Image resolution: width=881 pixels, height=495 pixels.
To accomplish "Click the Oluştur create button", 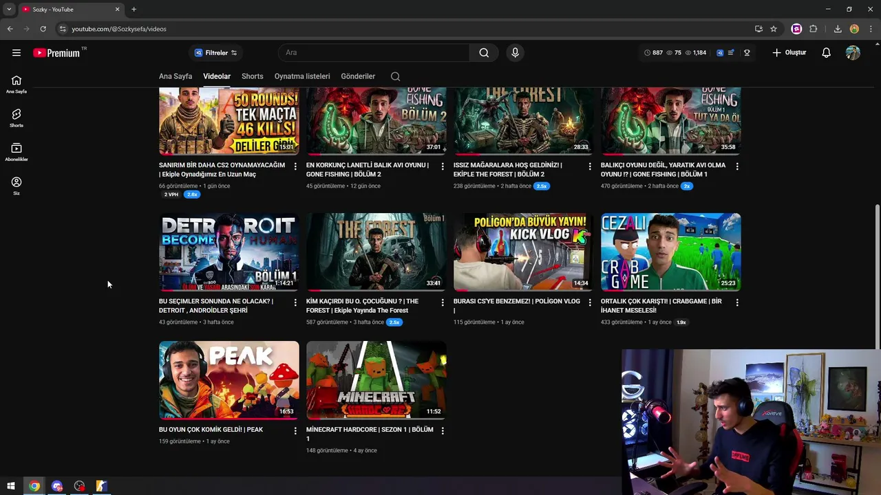I will click(789, 53).
